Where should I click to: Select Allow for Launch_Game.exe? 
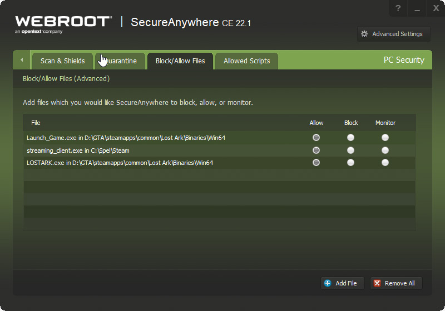(316, 138)
